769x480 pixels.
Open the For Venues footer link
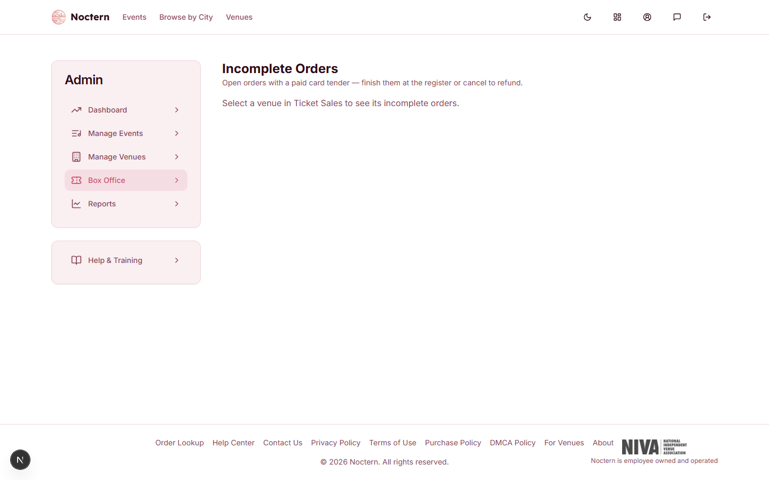pyautogui.click(x=564, y=443)
